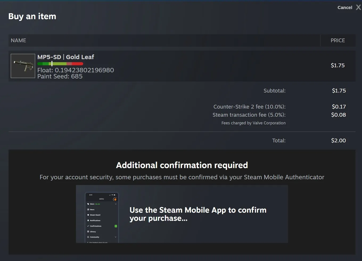Click the Total: label
The height and width of the screenshot is (261, 362).
tap(279, 141)
